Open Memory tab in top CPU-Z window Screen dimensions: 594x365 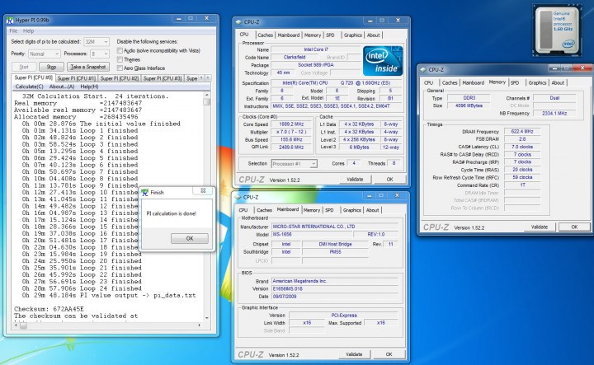313,35
